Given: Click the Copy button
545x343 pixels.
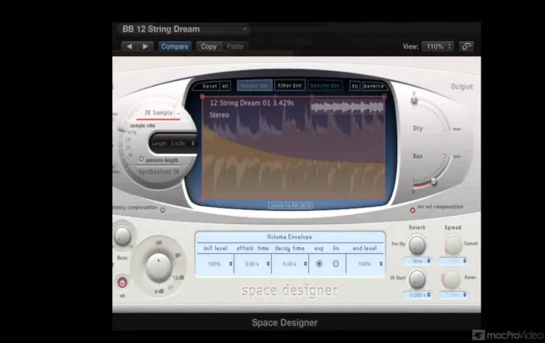Looking at the screenshot, I should pos(209,46).
